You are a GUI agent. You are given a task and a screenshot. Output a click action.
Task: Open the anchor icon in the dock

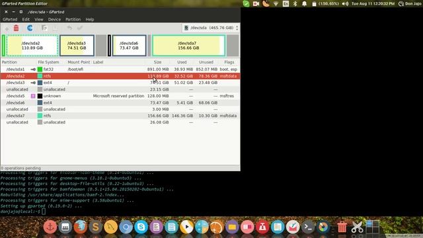50,227
